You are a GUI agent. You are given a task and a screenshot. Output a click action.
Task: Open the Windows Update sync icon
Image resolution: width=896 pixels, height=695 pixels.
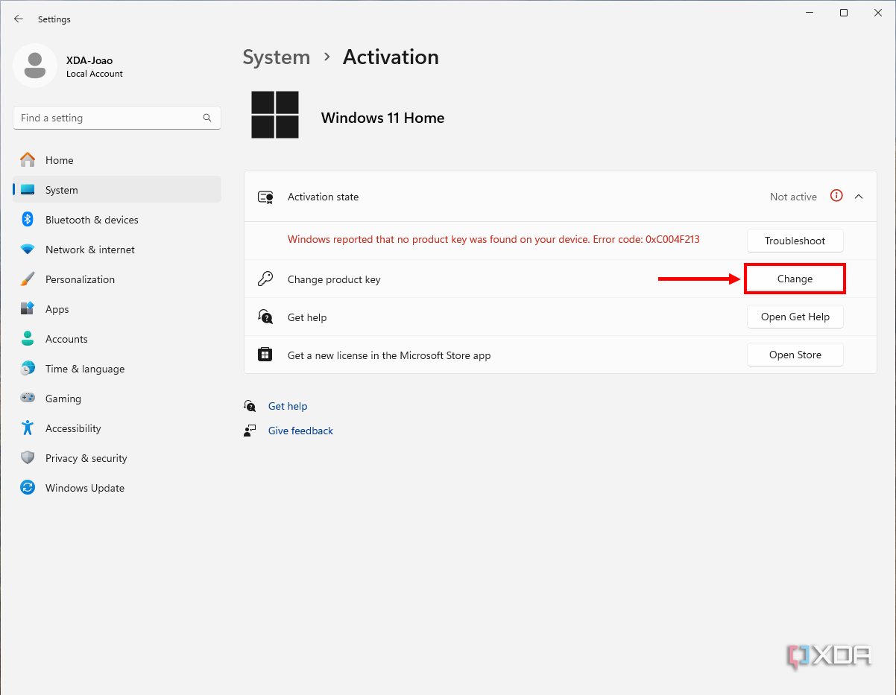(x=28, y=488)
